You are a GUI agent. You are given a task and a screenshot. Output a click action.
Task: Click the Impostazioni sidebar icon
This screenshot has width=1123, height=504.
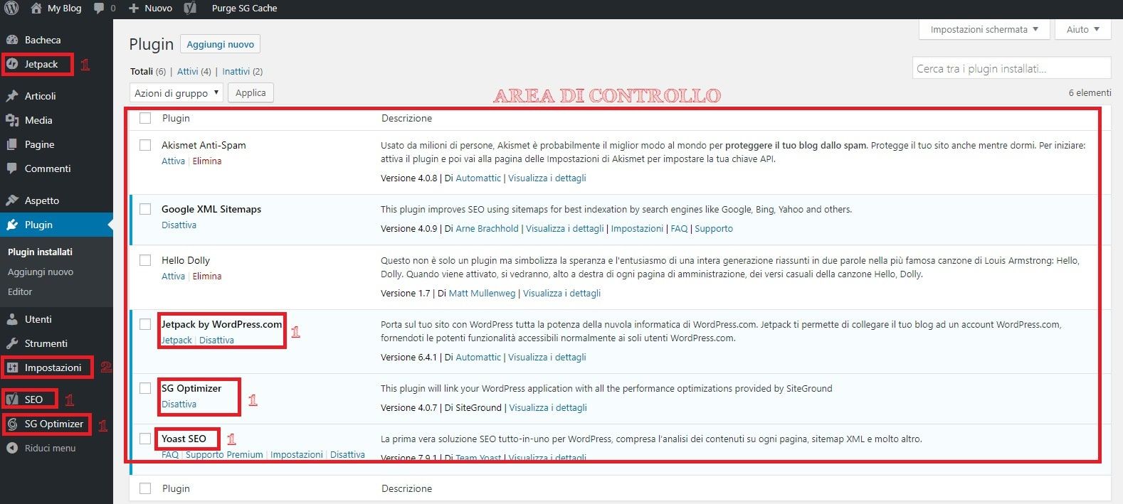(12, 368)
